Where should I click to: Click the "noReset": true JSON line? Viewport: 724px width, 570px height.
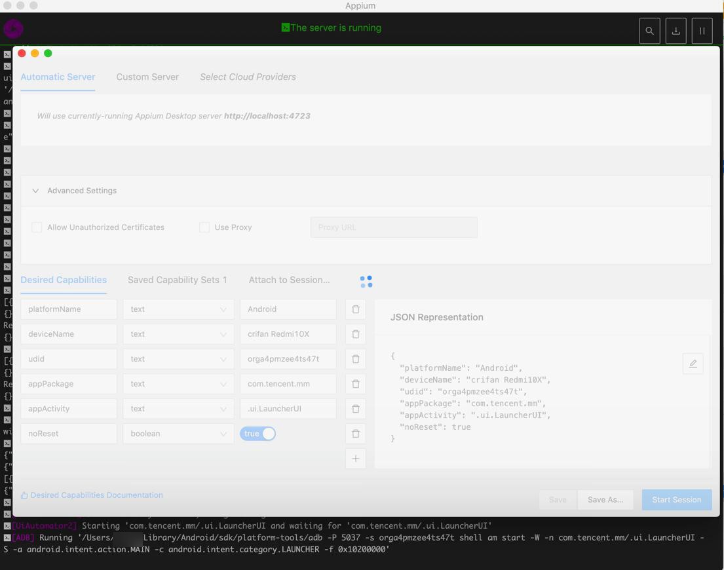coord(436,427)
